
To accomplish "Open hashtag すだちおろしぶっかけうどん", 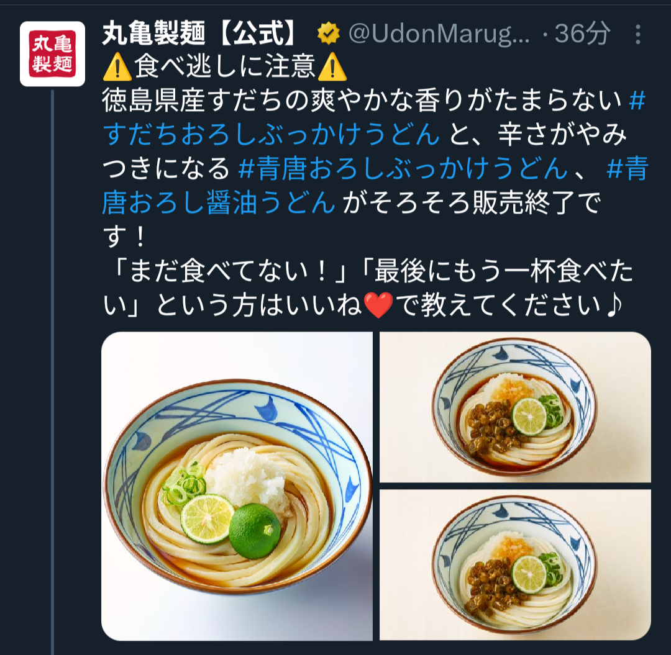I will point(272,134).
